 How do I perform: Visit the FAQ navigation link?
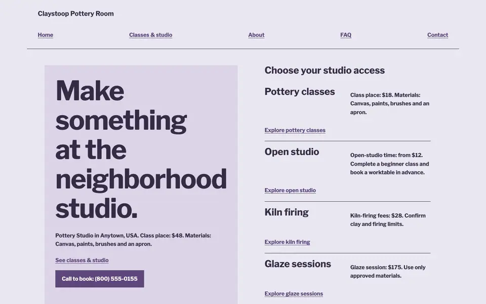(346, 35)
